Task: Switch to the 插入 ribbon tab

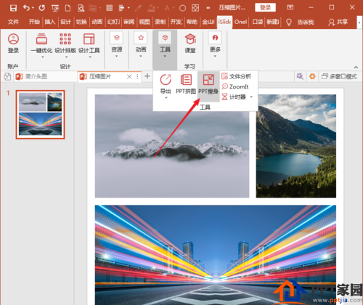Action: [x=50, y=22]
